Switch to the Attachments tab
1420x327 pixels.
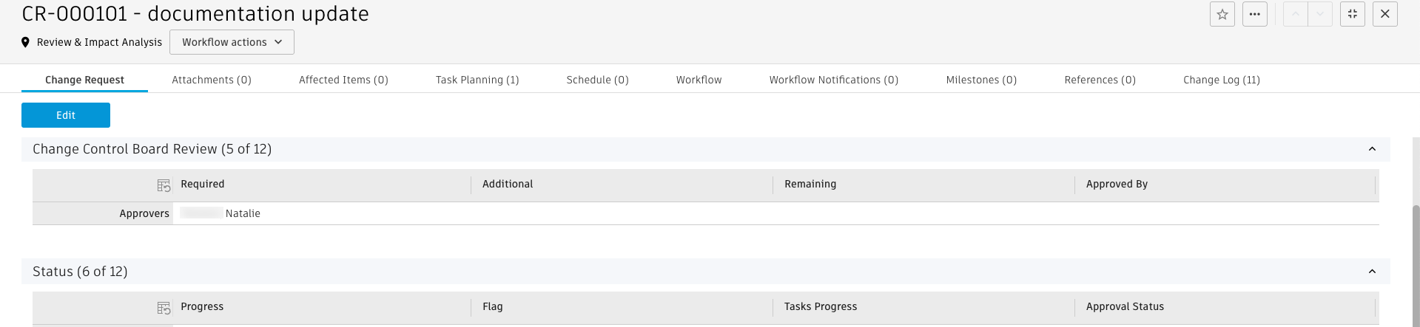212,80
